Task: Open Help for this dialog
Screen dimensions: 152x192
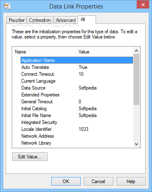Action: [131, 181]
